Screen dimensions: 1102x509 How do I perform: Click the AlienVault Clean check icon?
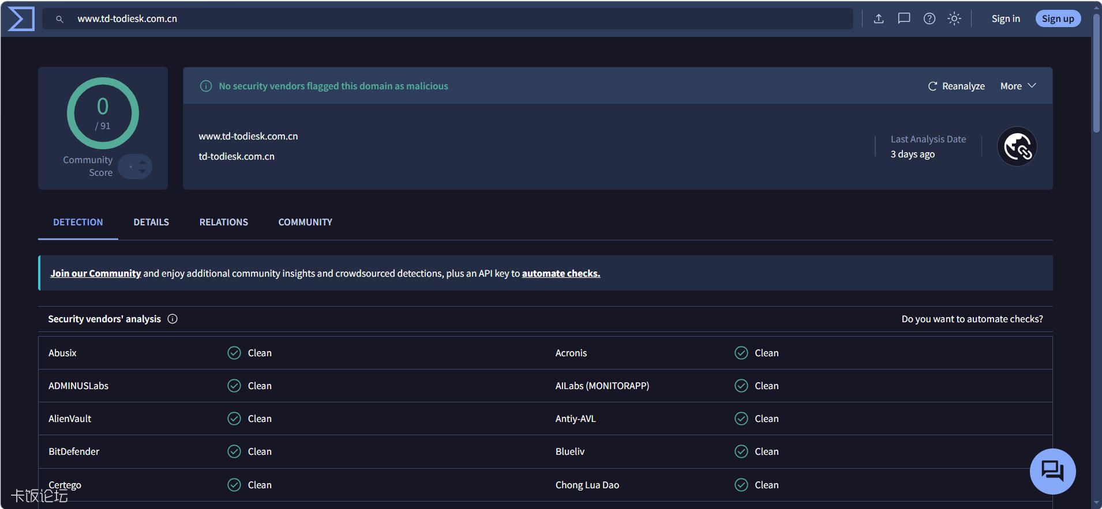(234, 418)
